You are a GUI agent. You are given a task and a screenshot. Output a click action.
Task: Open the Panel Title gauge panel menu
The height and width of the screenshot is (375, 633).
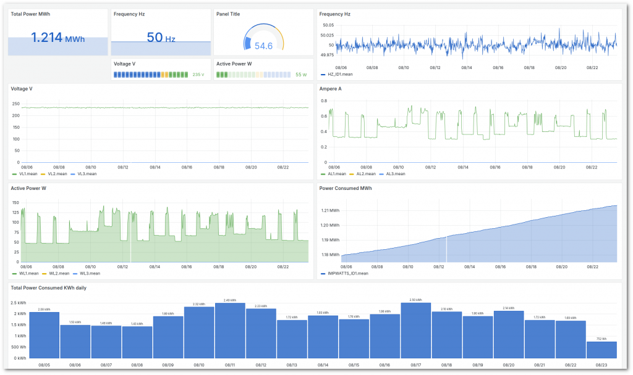pos(228,14)
